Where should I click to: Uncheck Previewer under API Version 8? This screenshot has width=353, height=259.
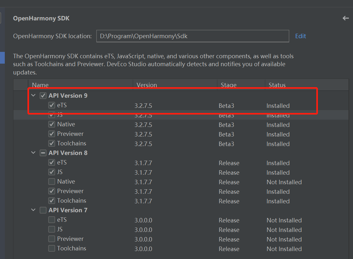(x=52, y=191)
